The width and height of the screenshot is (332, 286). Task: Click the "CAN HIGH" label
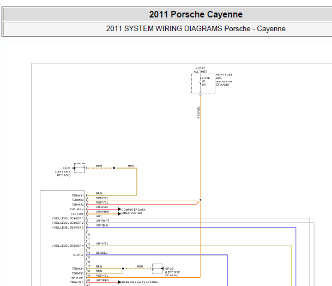click(77, 209)
